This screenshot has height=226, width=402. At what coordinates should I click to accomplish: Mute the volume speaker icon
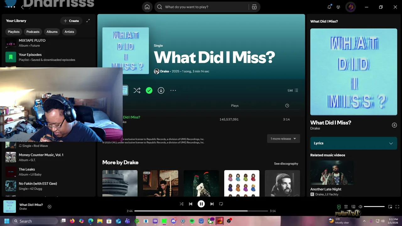tap(361, 207)
